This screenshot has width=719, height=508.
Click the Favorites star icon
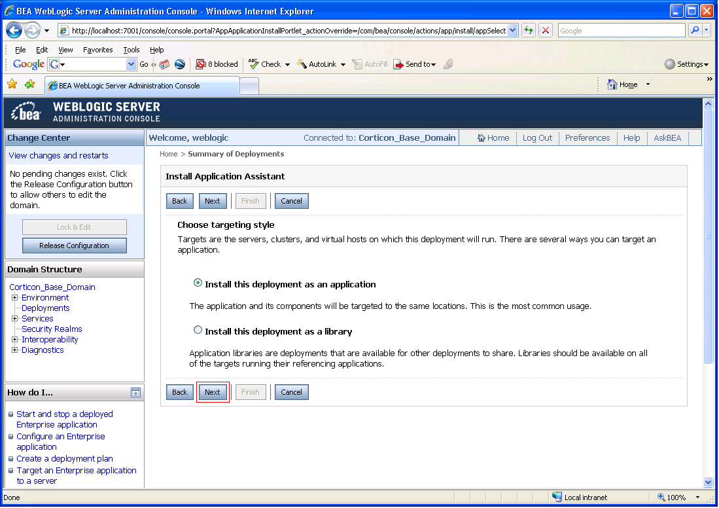click(12, 84)
